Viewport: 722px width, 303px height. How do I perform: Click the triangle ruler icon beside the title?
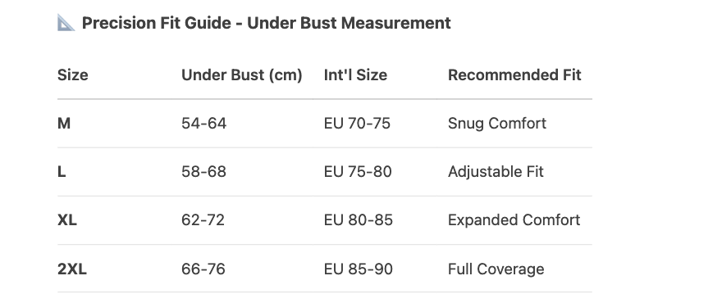tap(66, 23)
